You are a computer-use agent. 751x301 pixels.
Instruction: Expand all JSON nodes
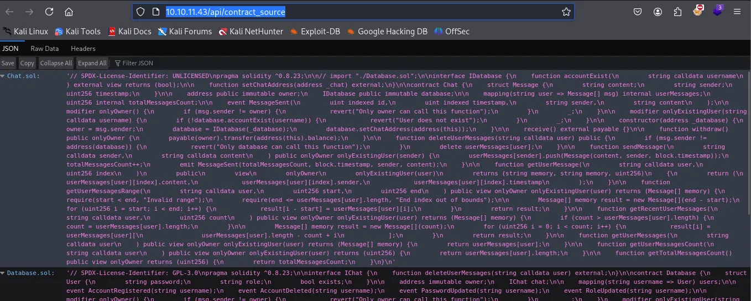coord(92,63)
